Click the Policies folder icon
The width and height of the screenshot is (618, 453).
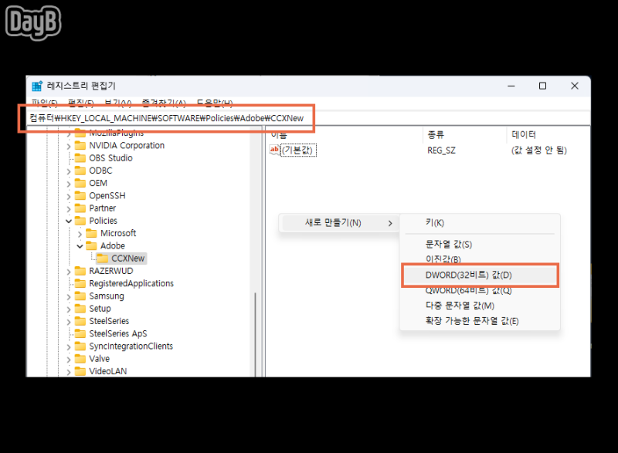80,221
